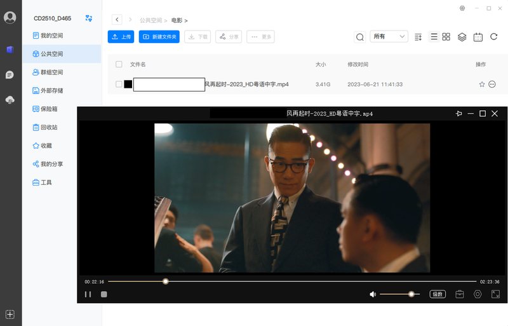The image size is (508, 326).
Task: Click the 分享 share button
Action: tap(229, 37)
